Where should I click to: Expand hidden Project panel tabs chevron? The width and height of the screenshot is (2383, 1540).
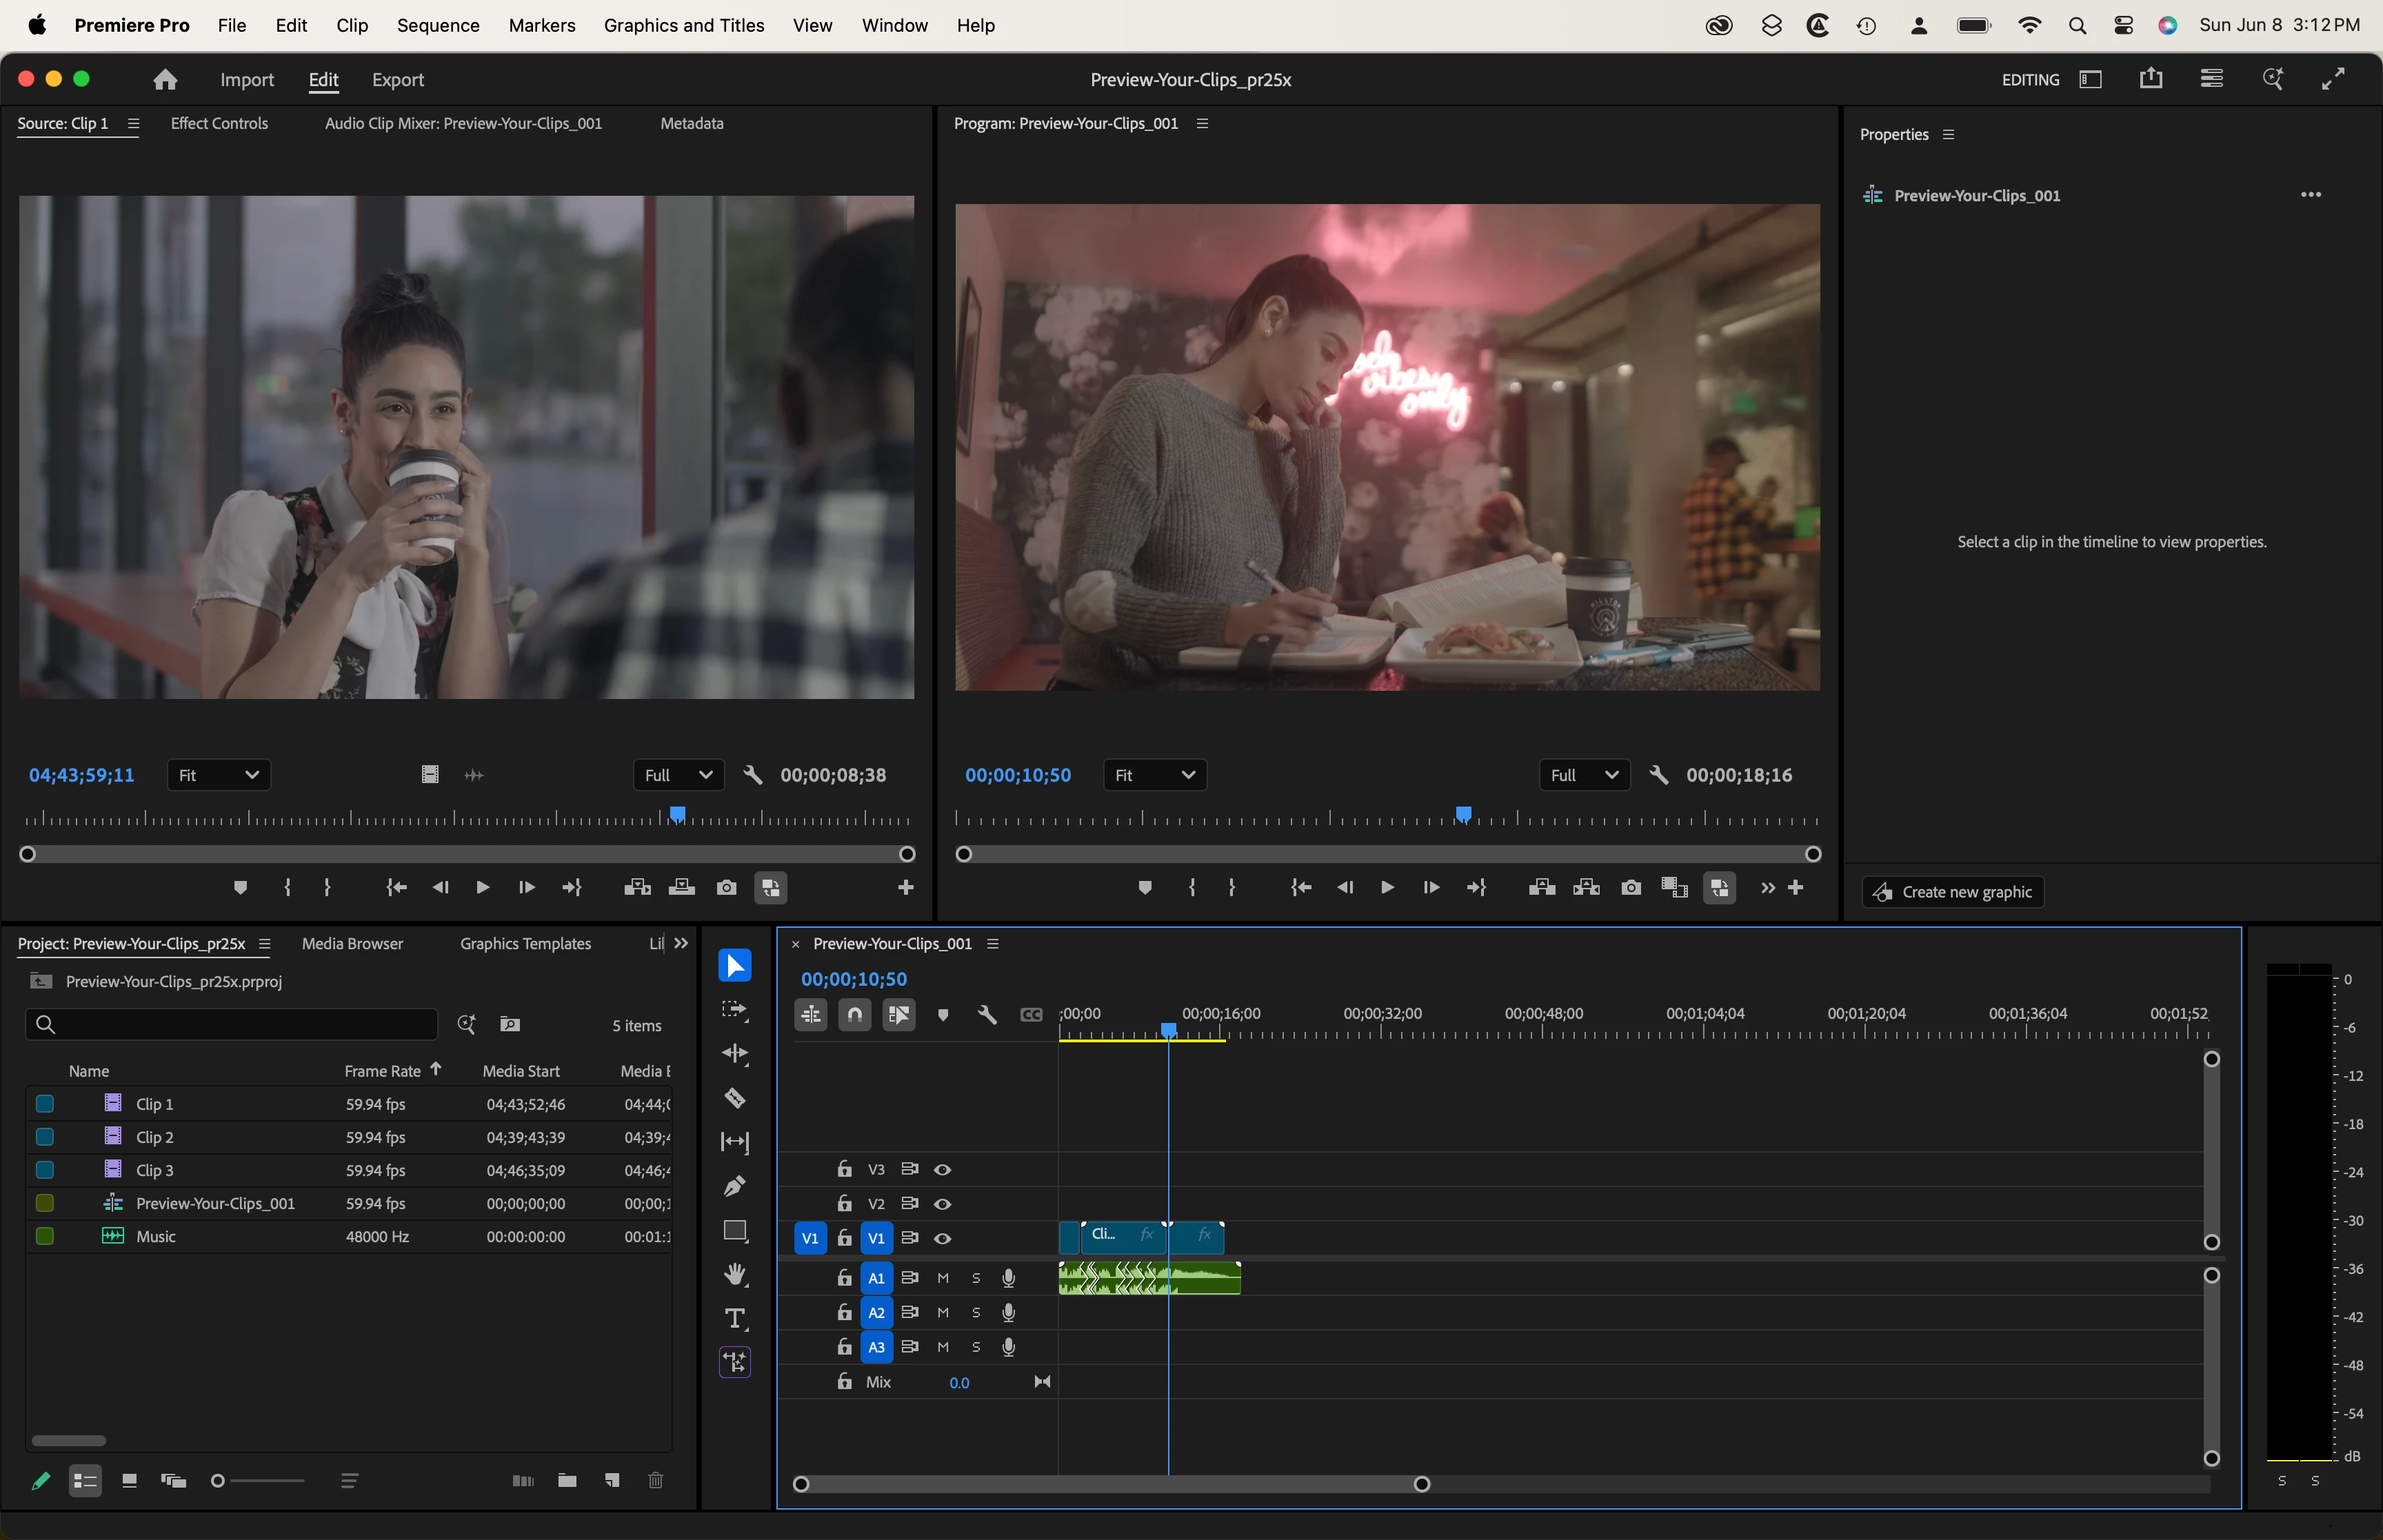tap(681, 943)
